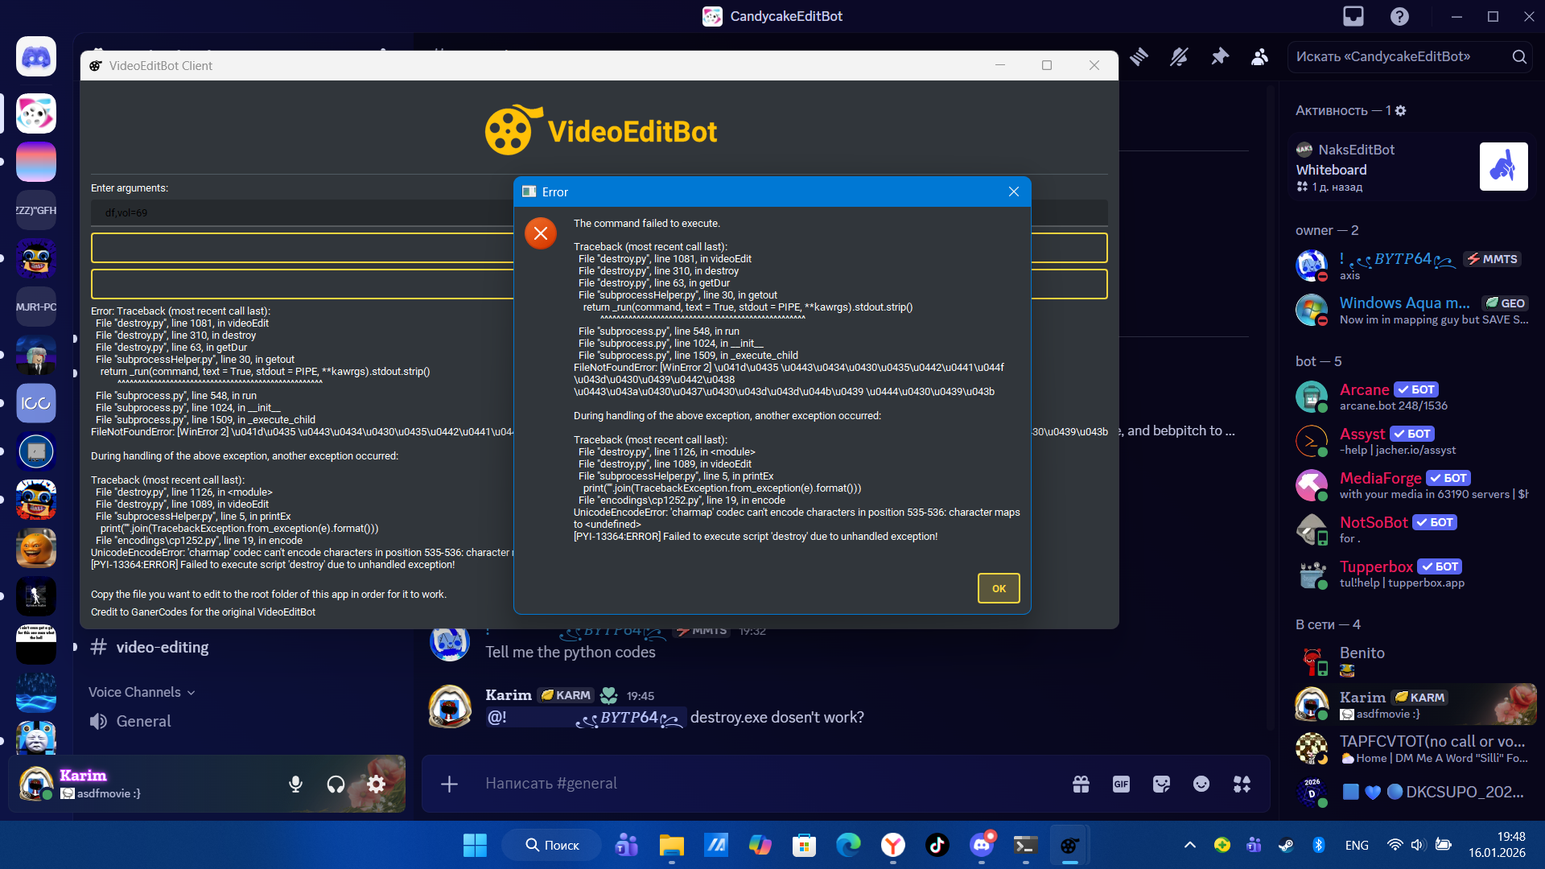Viewport: 1545px width, 869px height.
Task: Toggle microphone mute in user panel
Action: [295, 784]
